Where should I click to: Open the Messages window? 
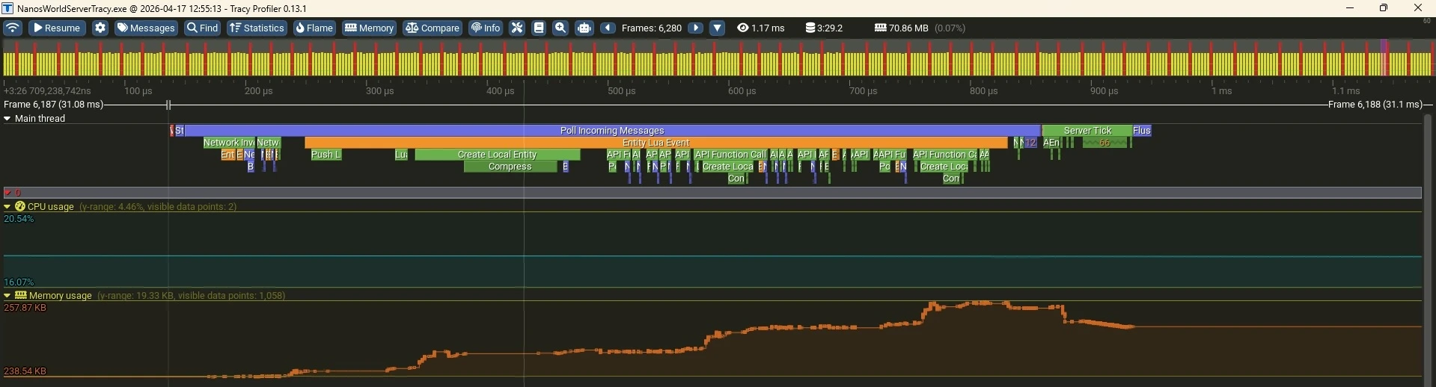pyautogui.click(x=147, y=28)
